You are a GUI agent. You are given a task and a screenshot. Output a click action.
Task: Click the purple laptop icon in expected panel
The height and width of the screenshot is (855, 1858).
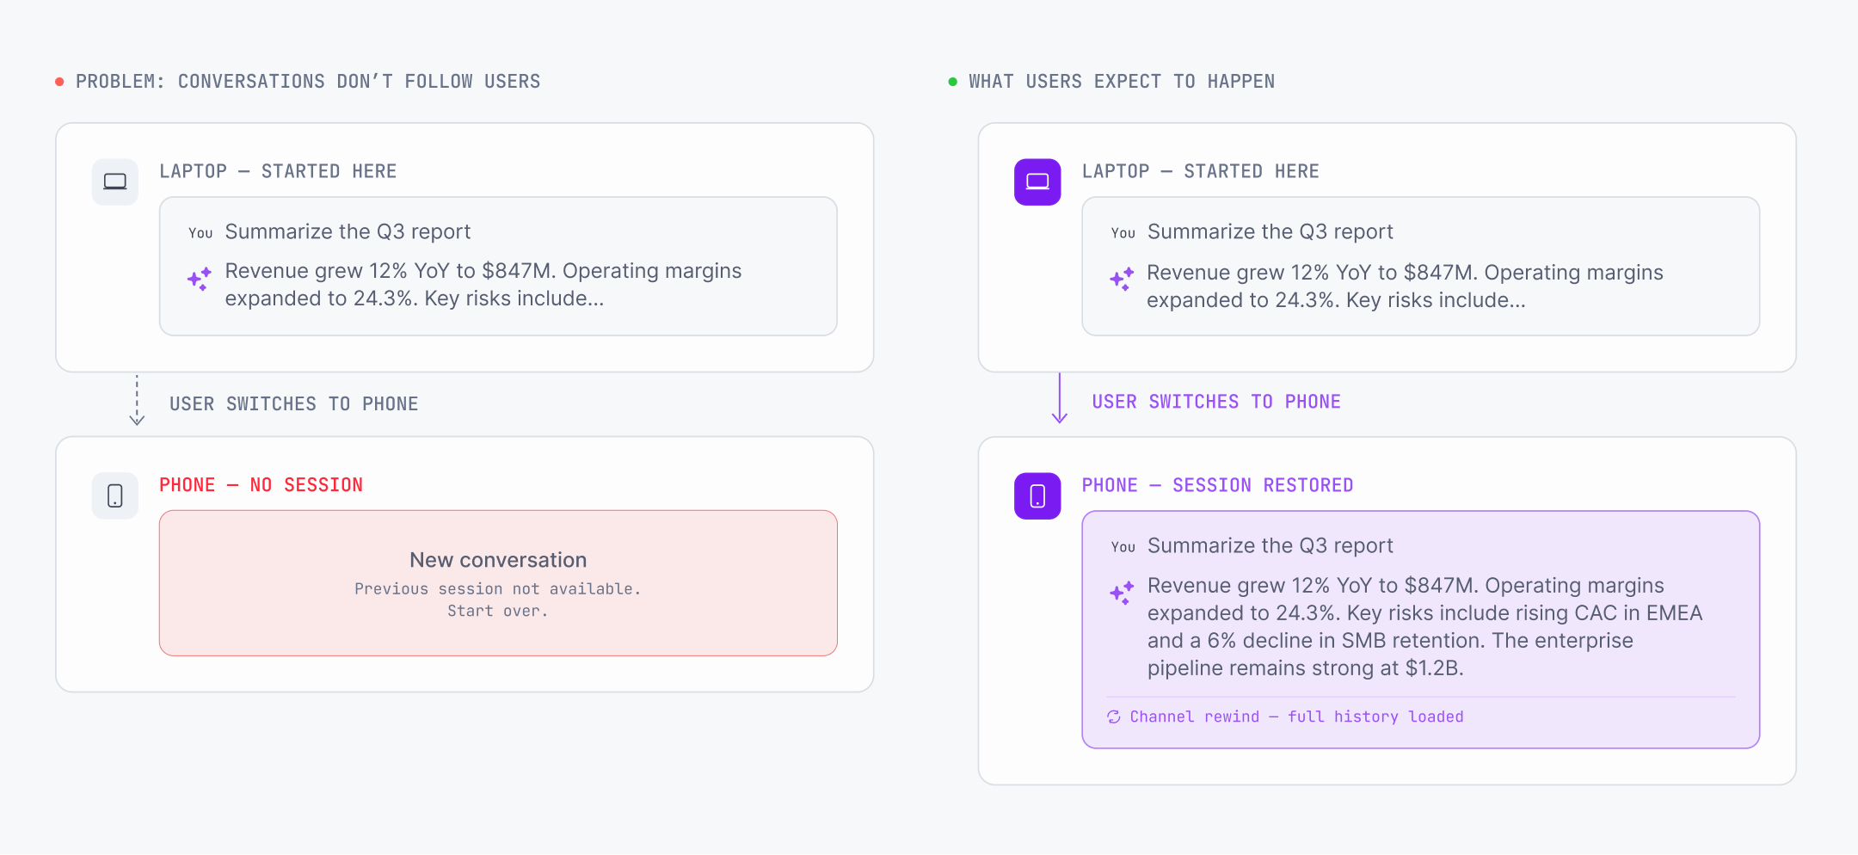click(1037, 181)
